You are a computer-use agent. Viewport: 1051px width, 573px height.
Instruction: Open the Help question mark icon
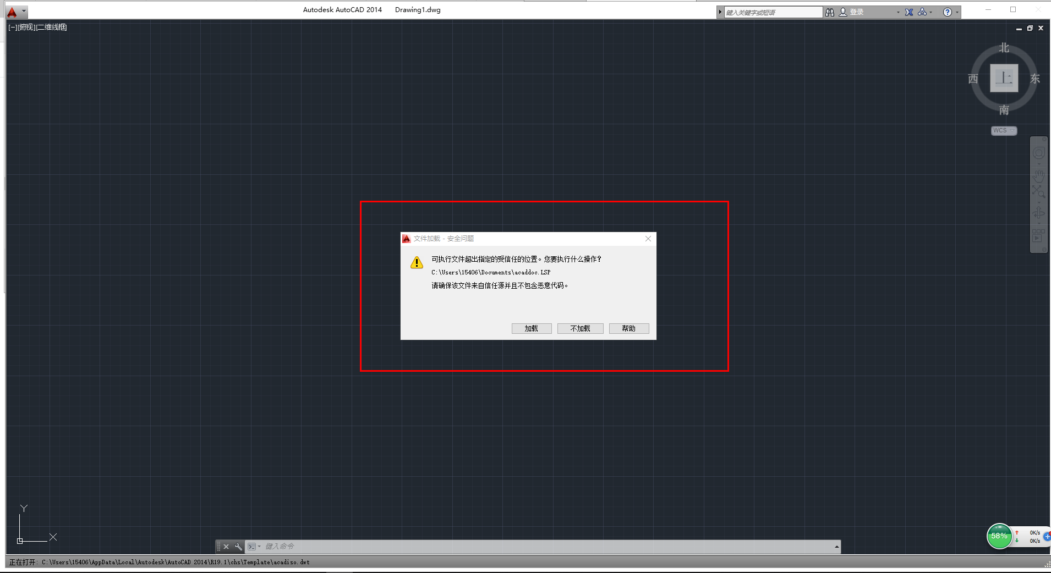pyautogui.click(x=947, y=12)
